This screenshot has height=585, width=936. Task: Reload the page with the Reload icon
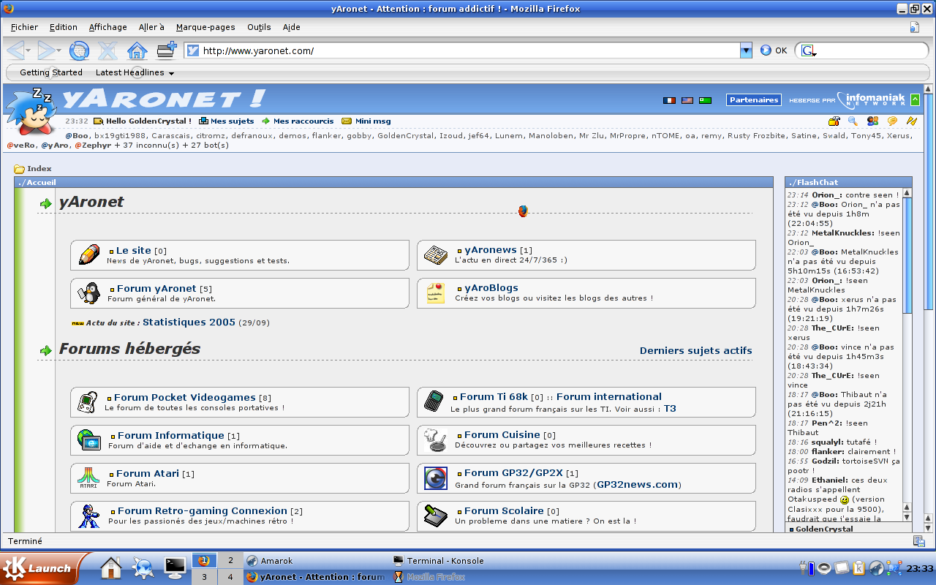(79, 50)
